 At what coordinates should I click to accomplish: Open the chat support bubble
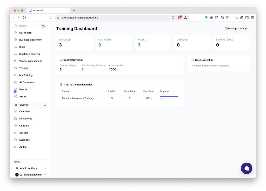point(247,168)
